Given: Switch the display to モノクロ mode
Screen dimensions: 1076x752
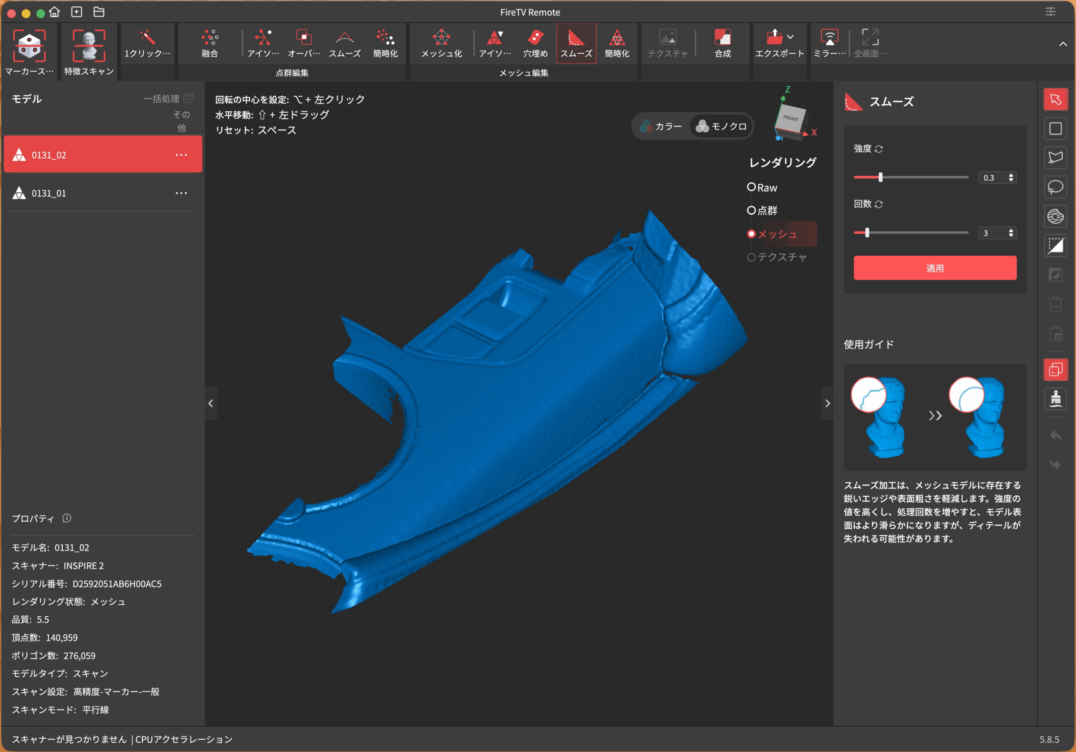Looking at the screenshot, I should [721, 126].
